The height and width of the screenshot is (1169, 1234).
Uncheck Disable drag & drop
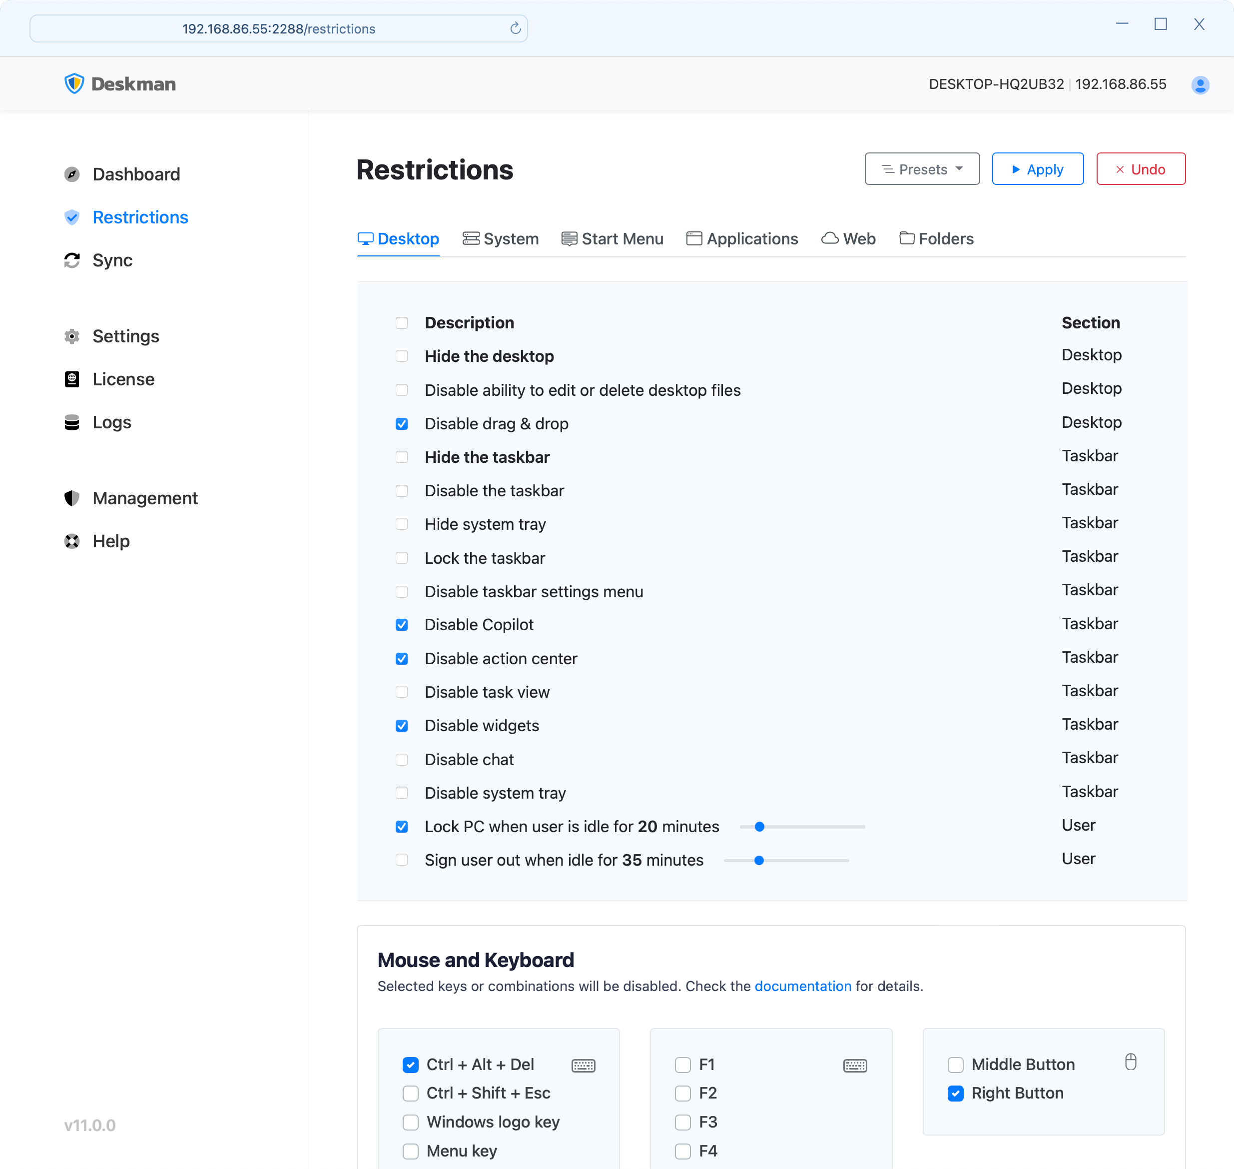pos(402,424)
